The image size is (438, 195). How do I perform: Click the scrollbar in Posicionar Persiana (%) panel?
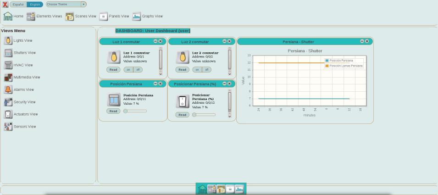[230, 104]
